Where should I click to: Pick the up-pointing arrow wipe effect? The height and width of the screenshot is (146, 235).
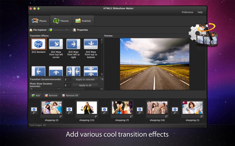point(56,71)
